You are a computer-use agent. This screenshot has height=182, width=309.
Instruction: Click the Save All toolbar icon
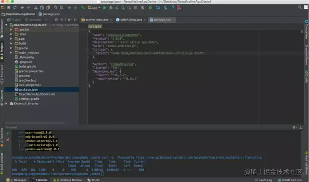[x=9, y=8]
